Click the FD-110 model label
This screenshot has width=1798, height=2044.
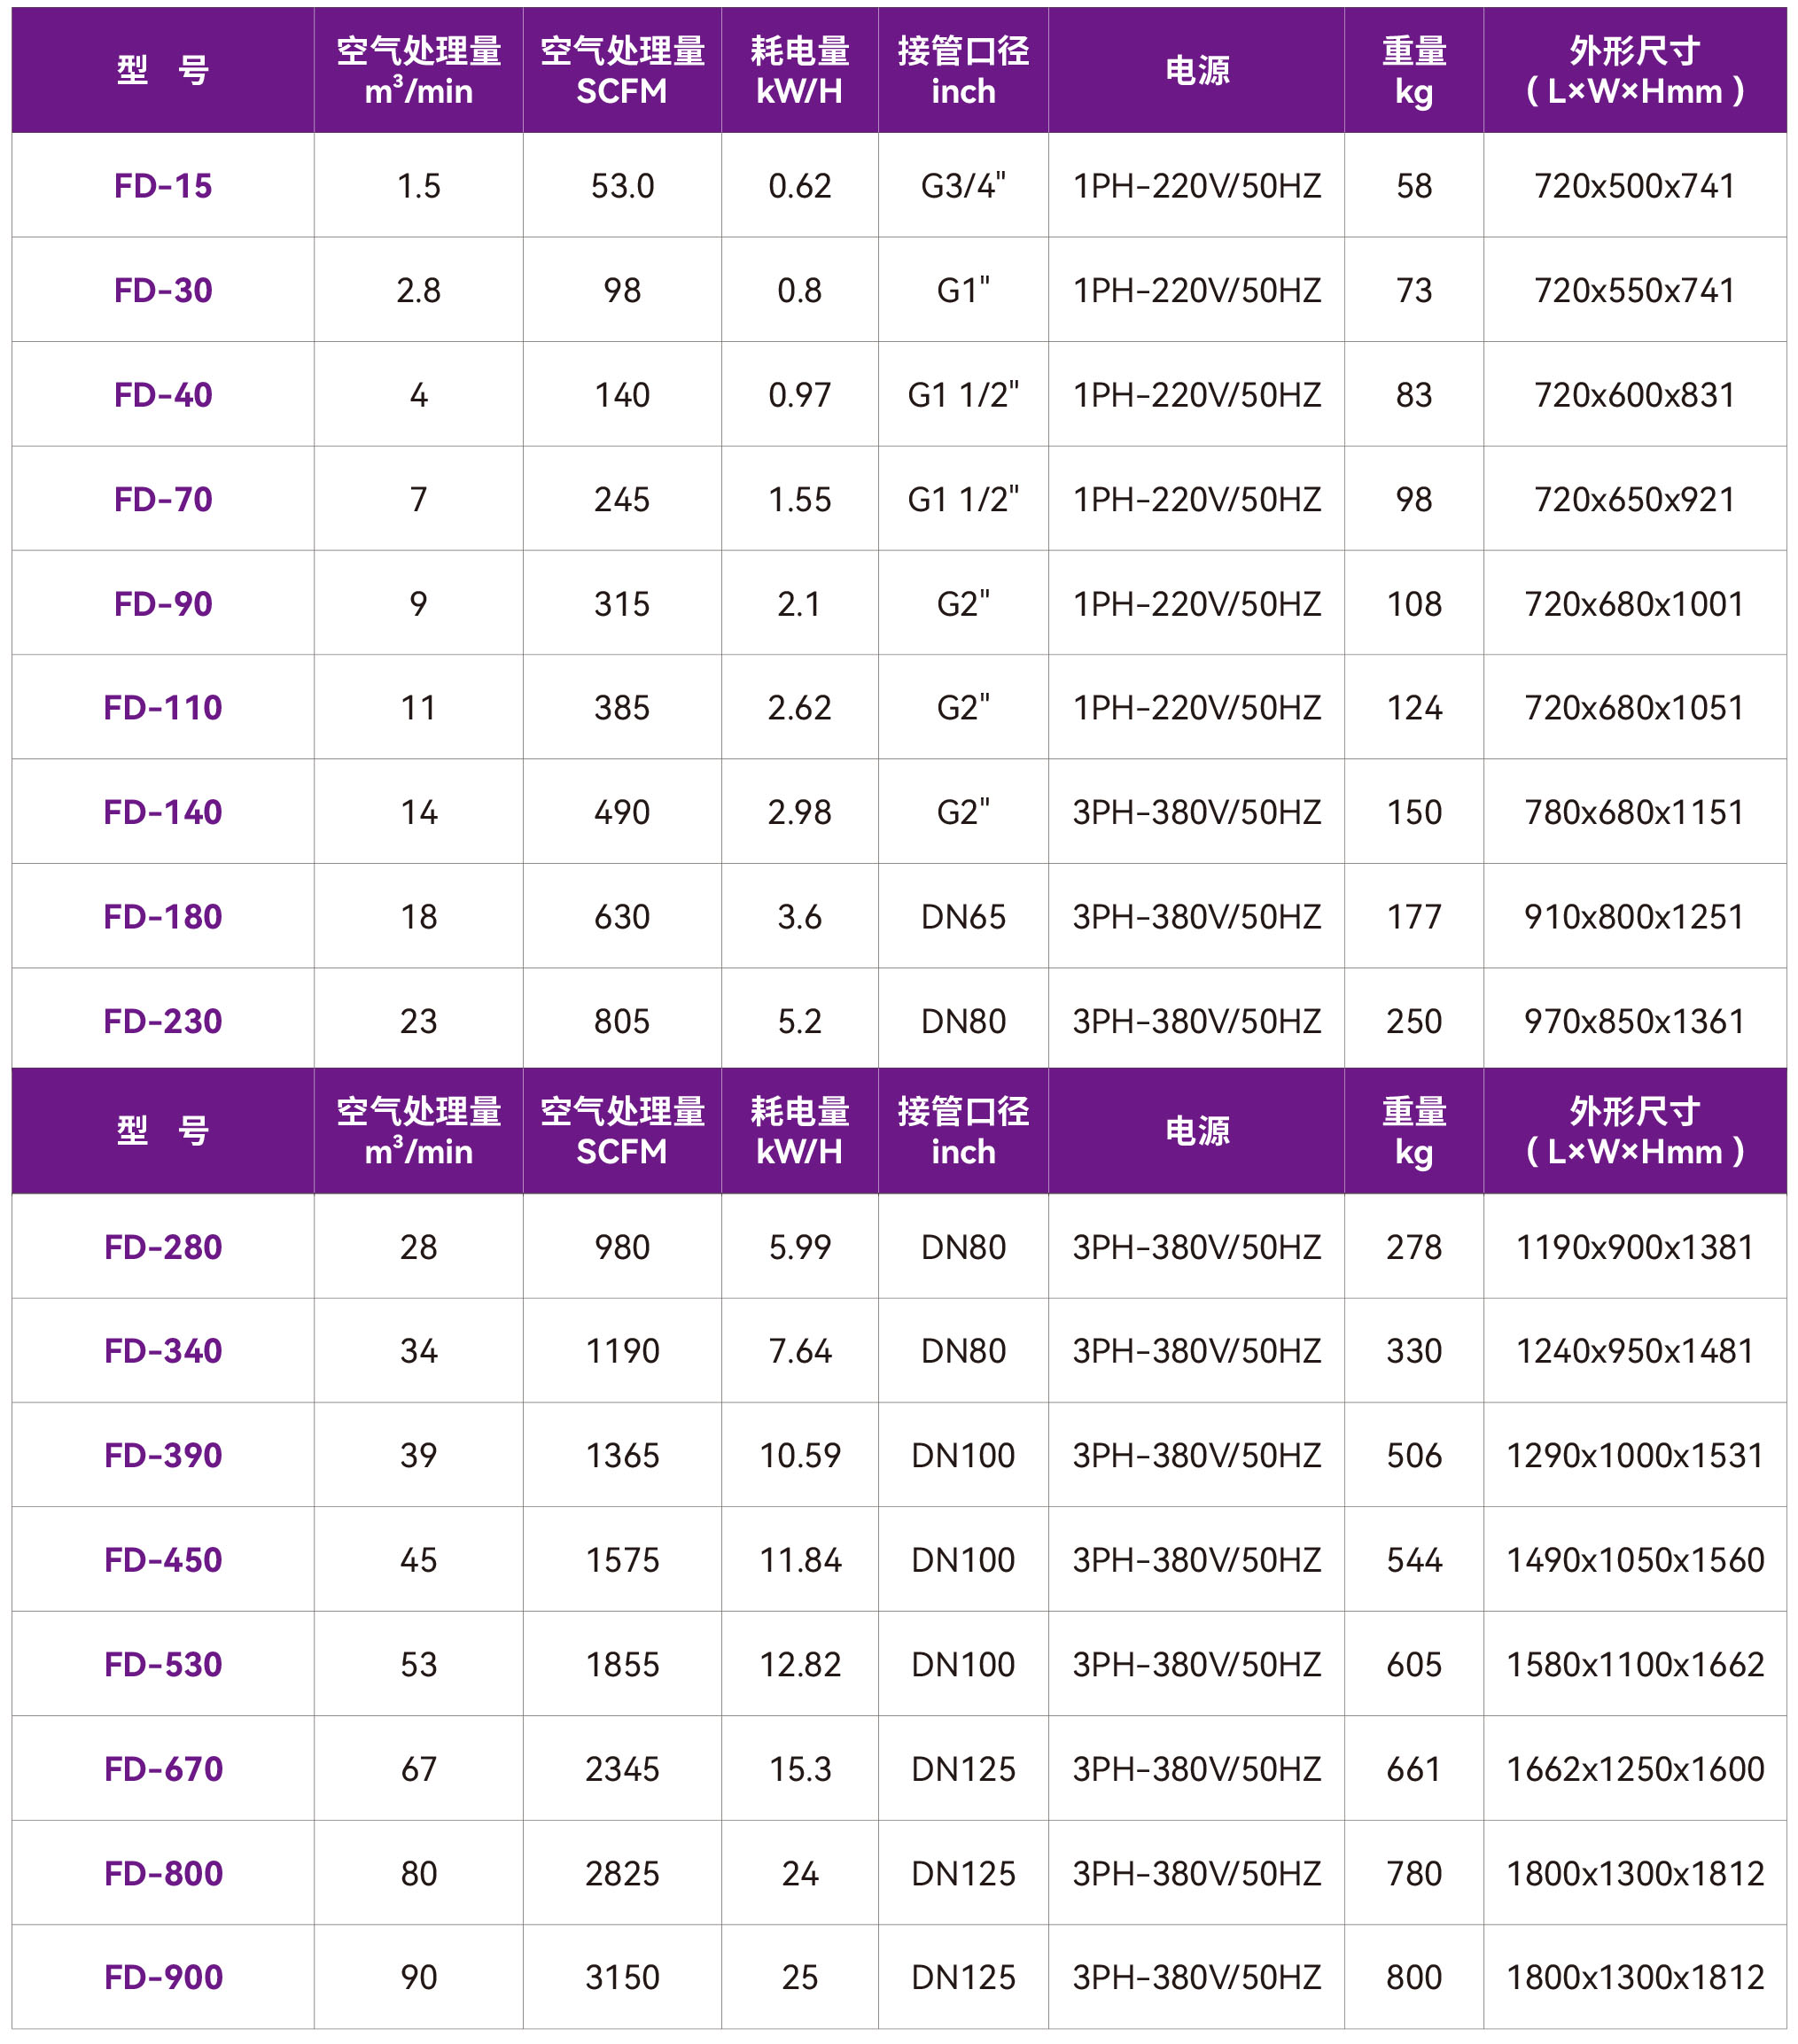click(x=163, y=707)
